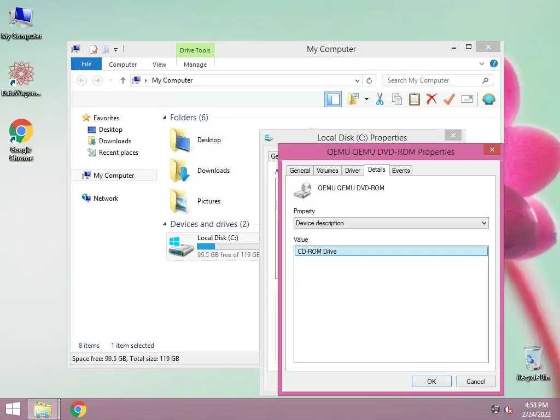
Task: Click the Classic Shell seashell icon
Action: [488, 99]
